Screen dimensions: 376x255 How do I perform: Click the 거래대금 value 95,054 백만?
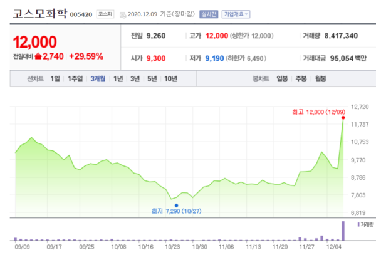tap(348, 58)
